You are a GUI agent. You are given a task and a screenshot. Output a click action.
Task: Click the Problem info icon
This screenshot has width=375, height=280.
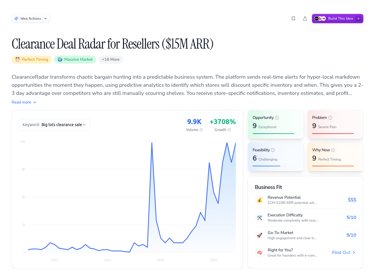point(330,118)
